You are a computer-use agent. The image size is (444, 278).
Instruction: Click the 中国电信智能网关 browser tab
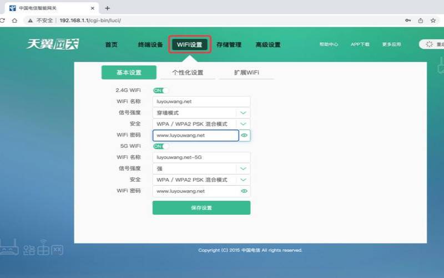52,8
